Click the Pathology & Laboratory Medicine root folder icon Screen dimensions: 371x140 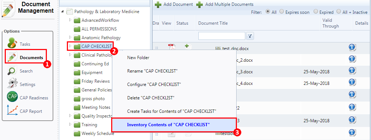69,11
